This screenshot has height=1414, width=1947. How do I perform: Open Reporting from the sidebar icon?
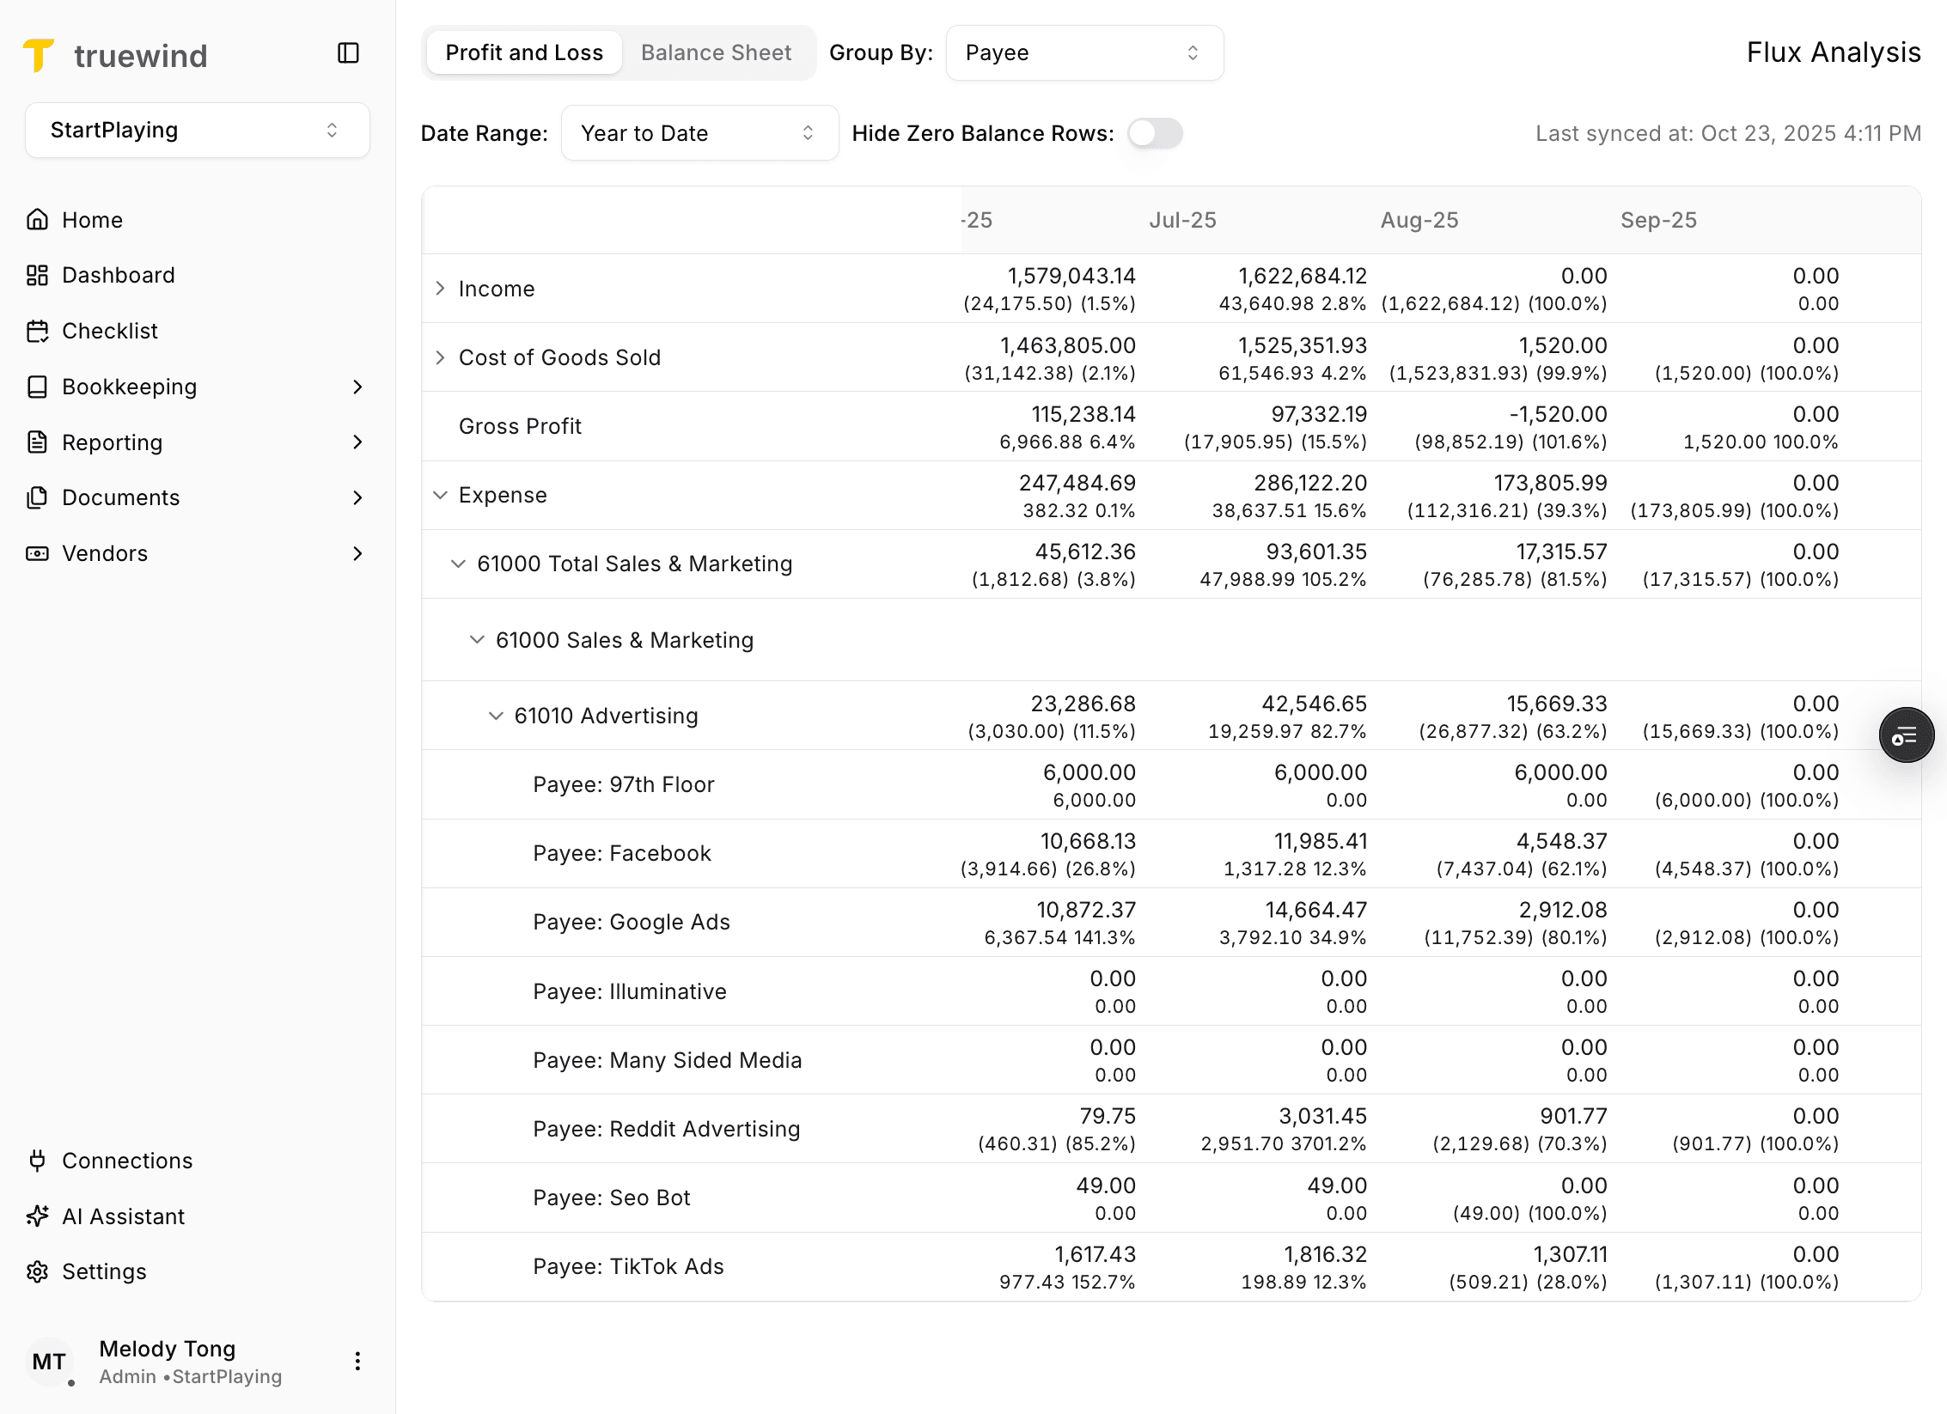click(x=38, y=442)
